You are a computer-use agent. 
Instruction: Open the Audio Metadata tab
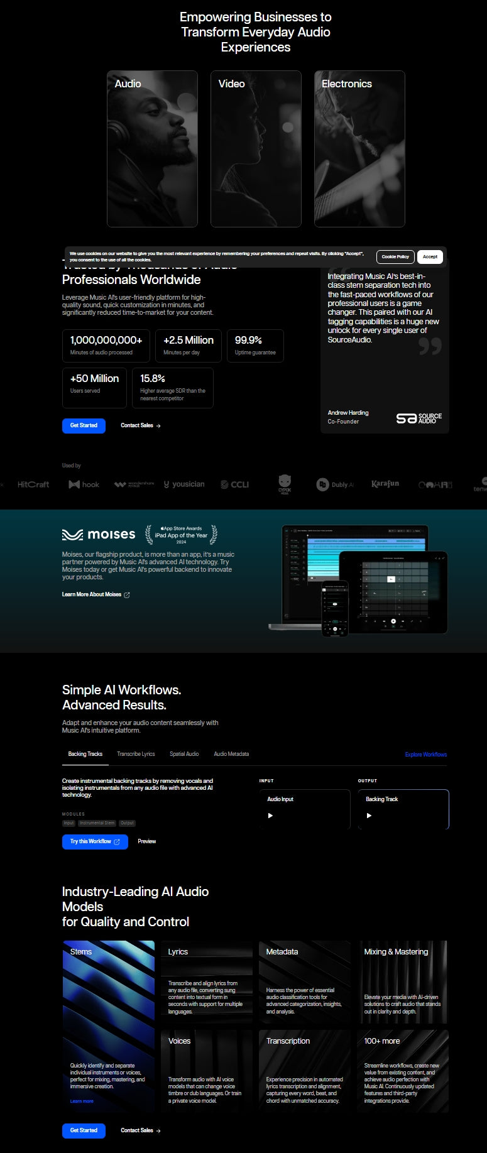(231, 754)
